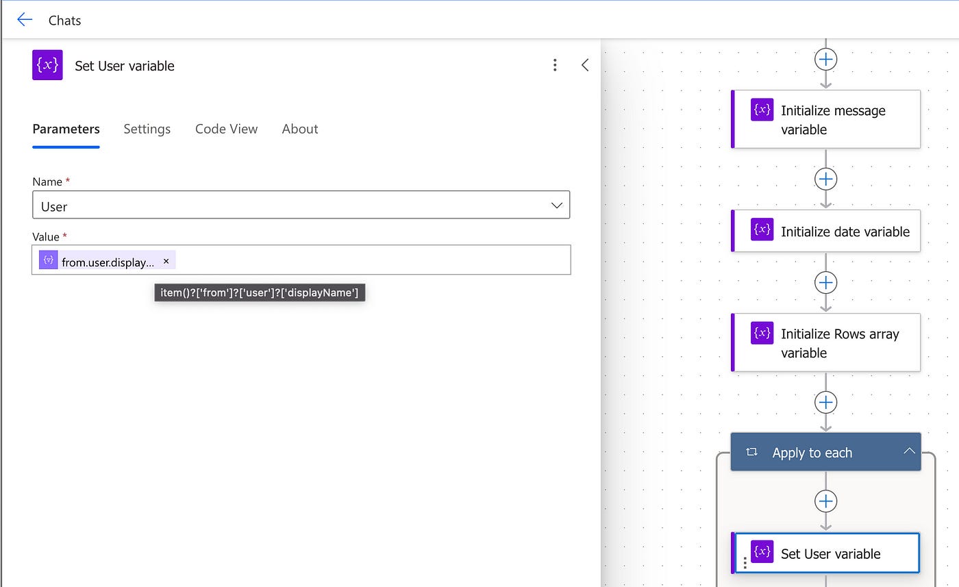
Task: Click the Value input field
Action: click(301, 260)
